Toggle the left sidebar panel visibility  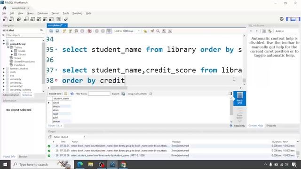pos(288,19)
